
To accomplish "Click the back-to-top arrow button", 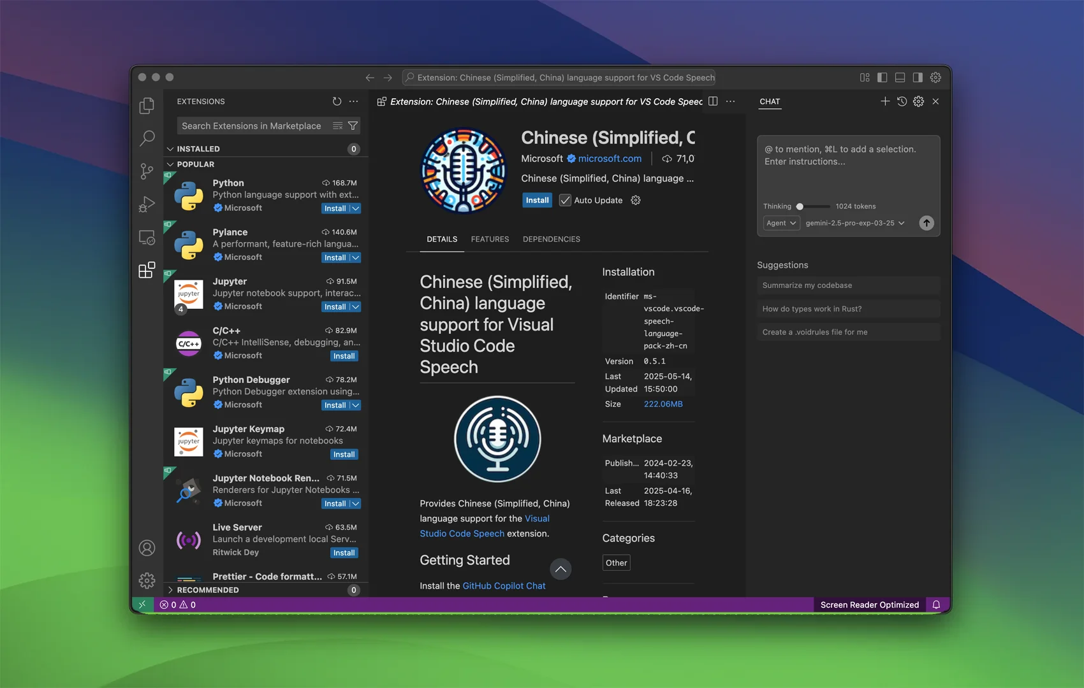I will click(x=560, y=569).
